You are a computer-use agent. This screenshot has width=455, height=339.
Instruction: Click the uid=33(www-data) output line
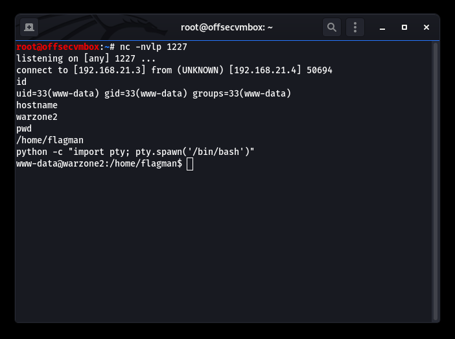(154, 93)
